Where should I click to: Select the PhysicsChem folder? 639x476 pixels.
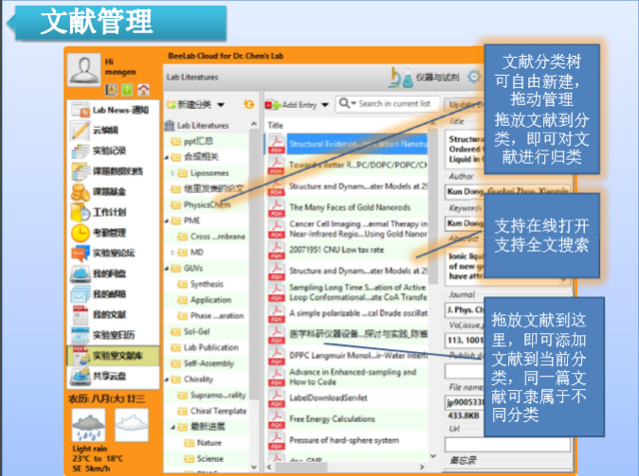pyautogui.click(x=207, y=205)
